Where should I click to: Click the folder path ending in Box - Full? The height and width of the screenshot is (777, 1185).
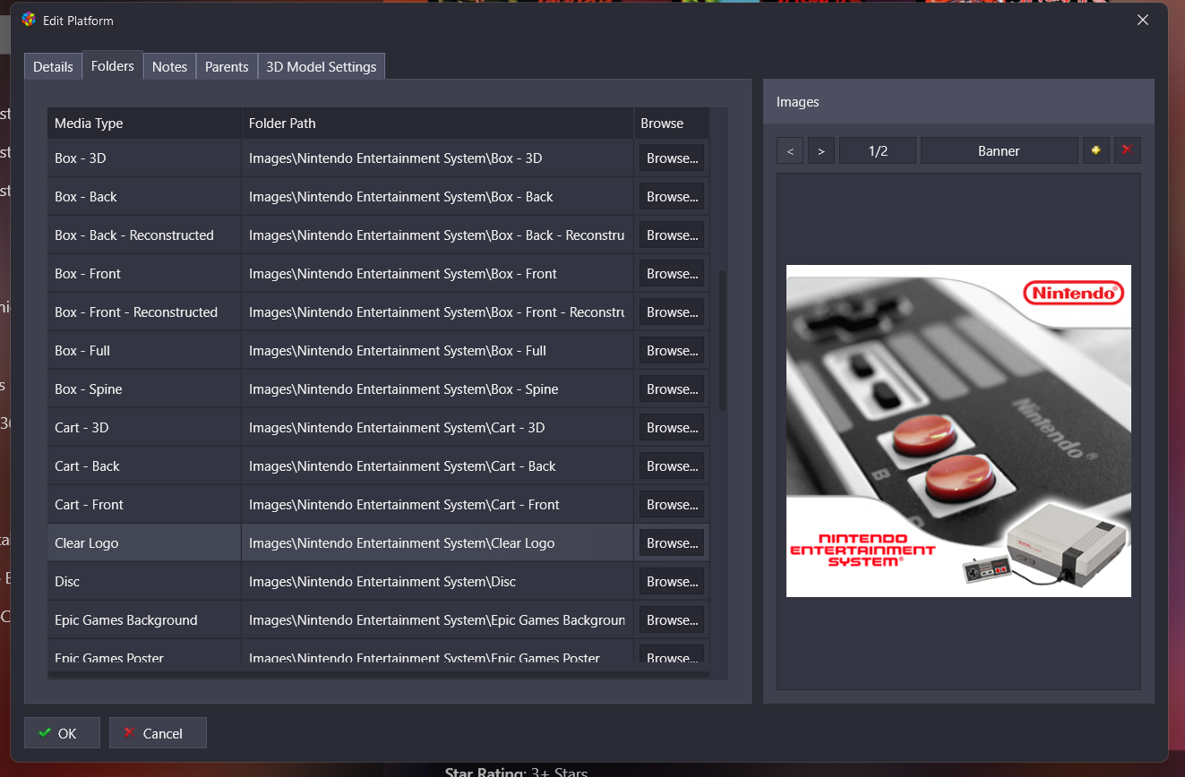437,351
